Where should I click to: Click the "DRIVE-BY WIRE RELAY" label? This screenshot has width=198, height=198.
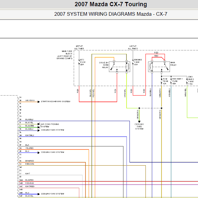click(104, 65)
